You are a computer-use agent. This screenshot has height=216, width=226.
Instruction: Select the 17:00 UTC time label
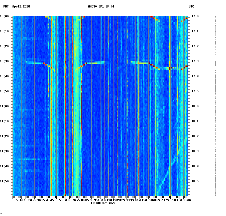(195, 16)
